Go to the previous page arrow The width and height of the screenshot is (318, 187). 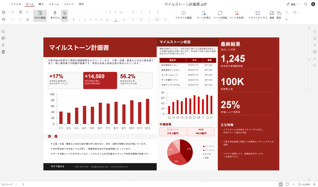pos(16,184)
